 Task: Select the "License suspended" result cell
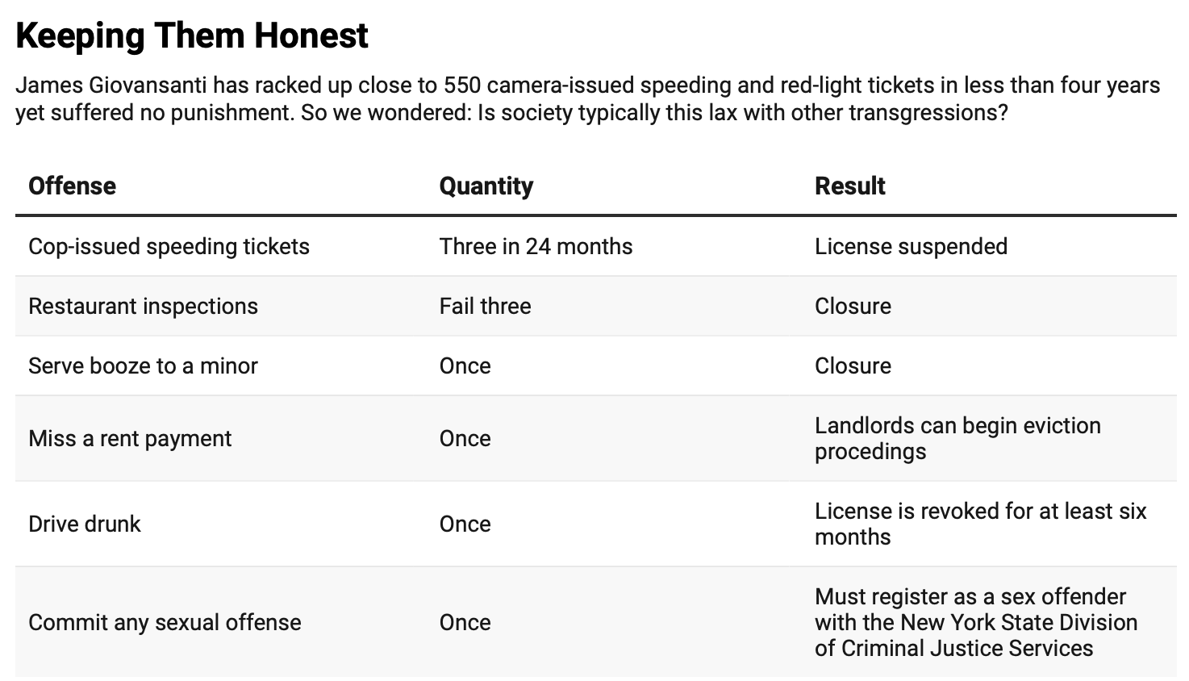coord(911,246)
